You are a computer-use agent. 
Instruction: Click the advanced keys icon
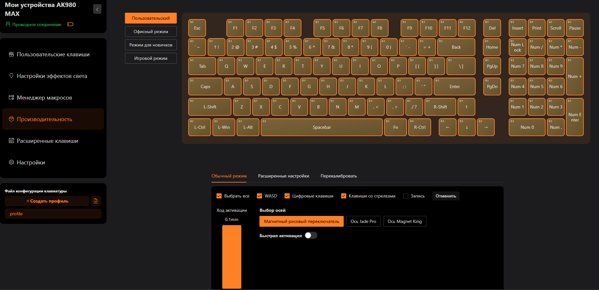[11, 141]
